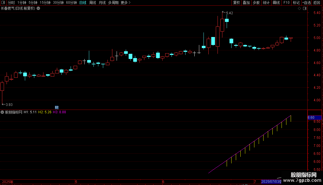Screen dimensions: 323x185
Task: Click the last candlestick on the chart
Action: tap(291, 39)
